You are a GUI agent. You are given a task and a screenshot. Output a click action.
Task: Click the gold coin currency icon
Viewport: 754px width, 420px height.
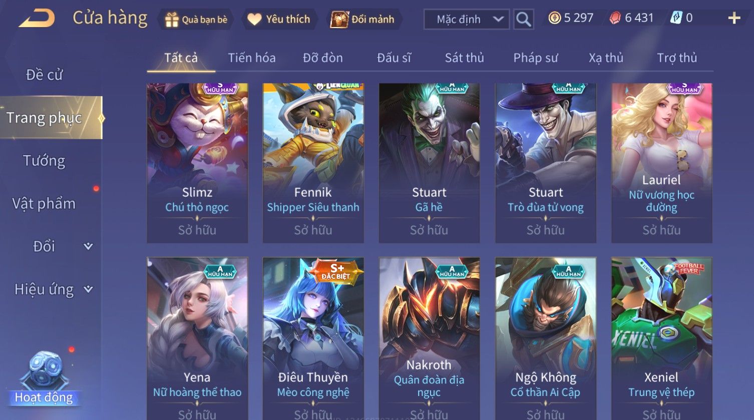[x=554, y=18]
